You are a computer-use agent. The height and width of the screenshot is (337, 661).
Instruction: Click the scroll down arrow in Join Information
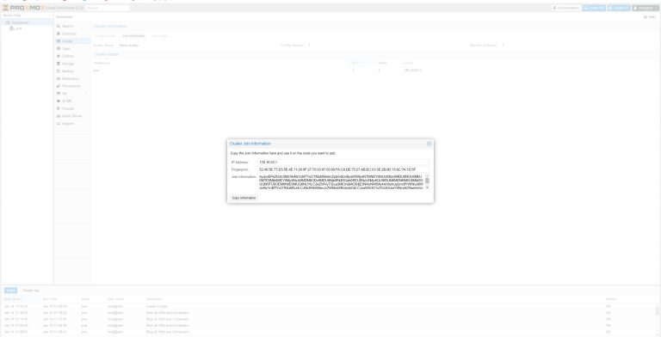(x=427, y=187)
